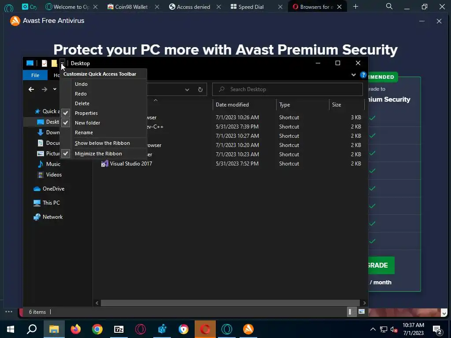Expand the ribbon using chevron near help
Image resolution: width=451 pixels, height=338 pixels.
(354, 75)
